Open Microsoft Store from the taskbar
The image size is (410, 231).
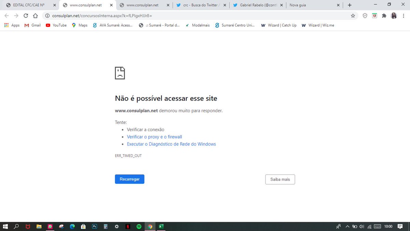coord(83,226)
